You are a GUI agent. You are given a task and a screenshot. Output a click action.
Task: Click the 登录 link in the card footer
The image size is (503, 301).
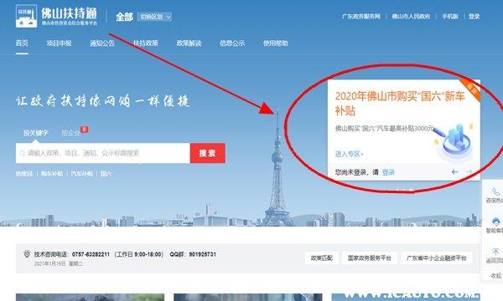(x=388, y=172)
